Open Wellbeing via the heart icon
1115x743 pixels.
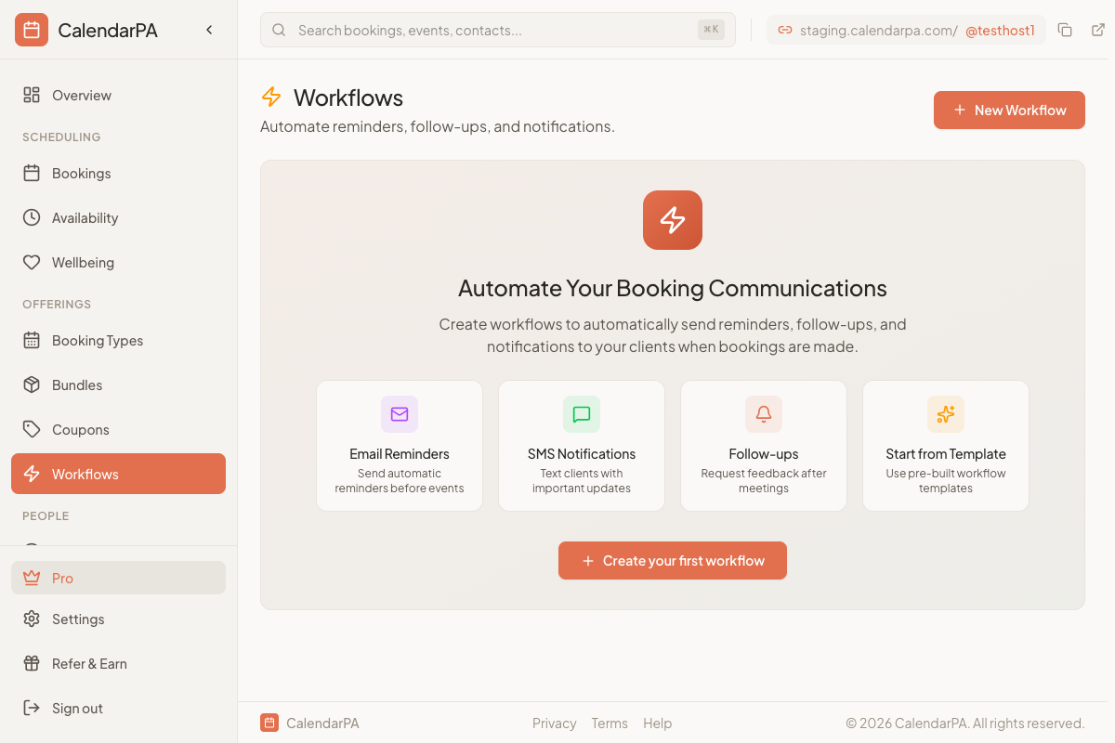[x=31, y=262]
